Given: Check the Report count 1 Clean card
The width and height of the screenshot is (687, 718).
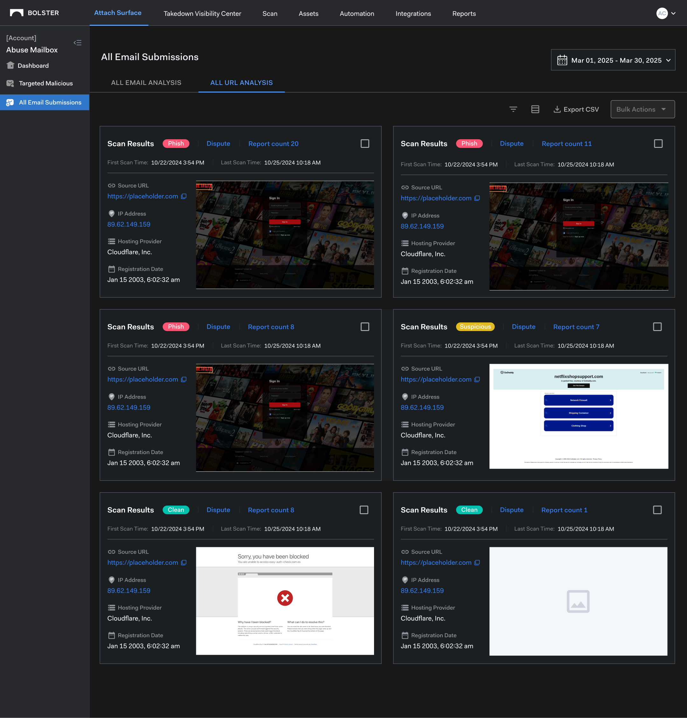Looking at the screenshot, I should click(x=657, y=510).
